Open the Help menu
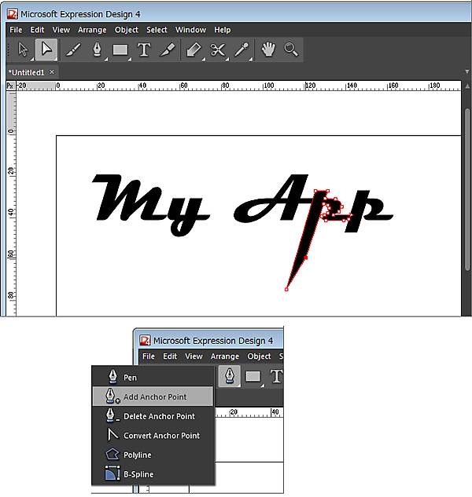This screenshot has width=472, height=497. click(x=223, y=30)
